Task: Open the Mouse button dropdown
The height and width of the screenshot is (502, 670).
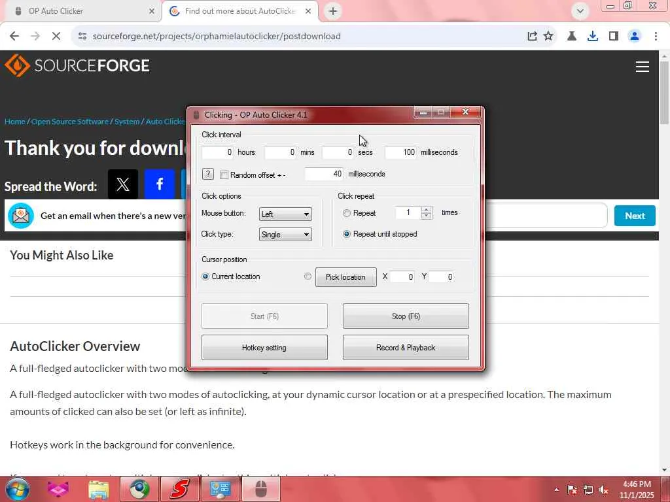Action: 285,214
